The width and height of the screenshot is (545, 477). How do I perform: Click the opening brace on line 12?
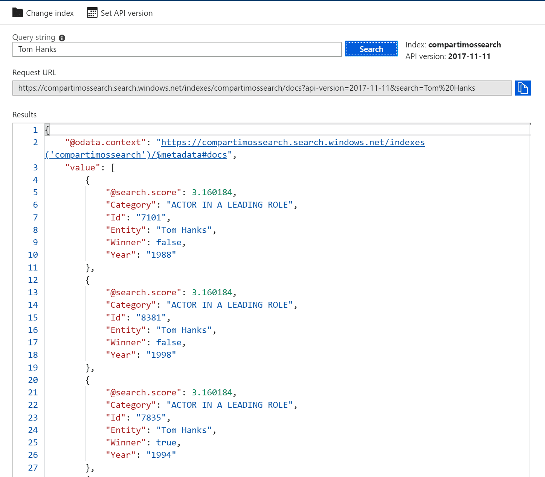tap(88, 280)
